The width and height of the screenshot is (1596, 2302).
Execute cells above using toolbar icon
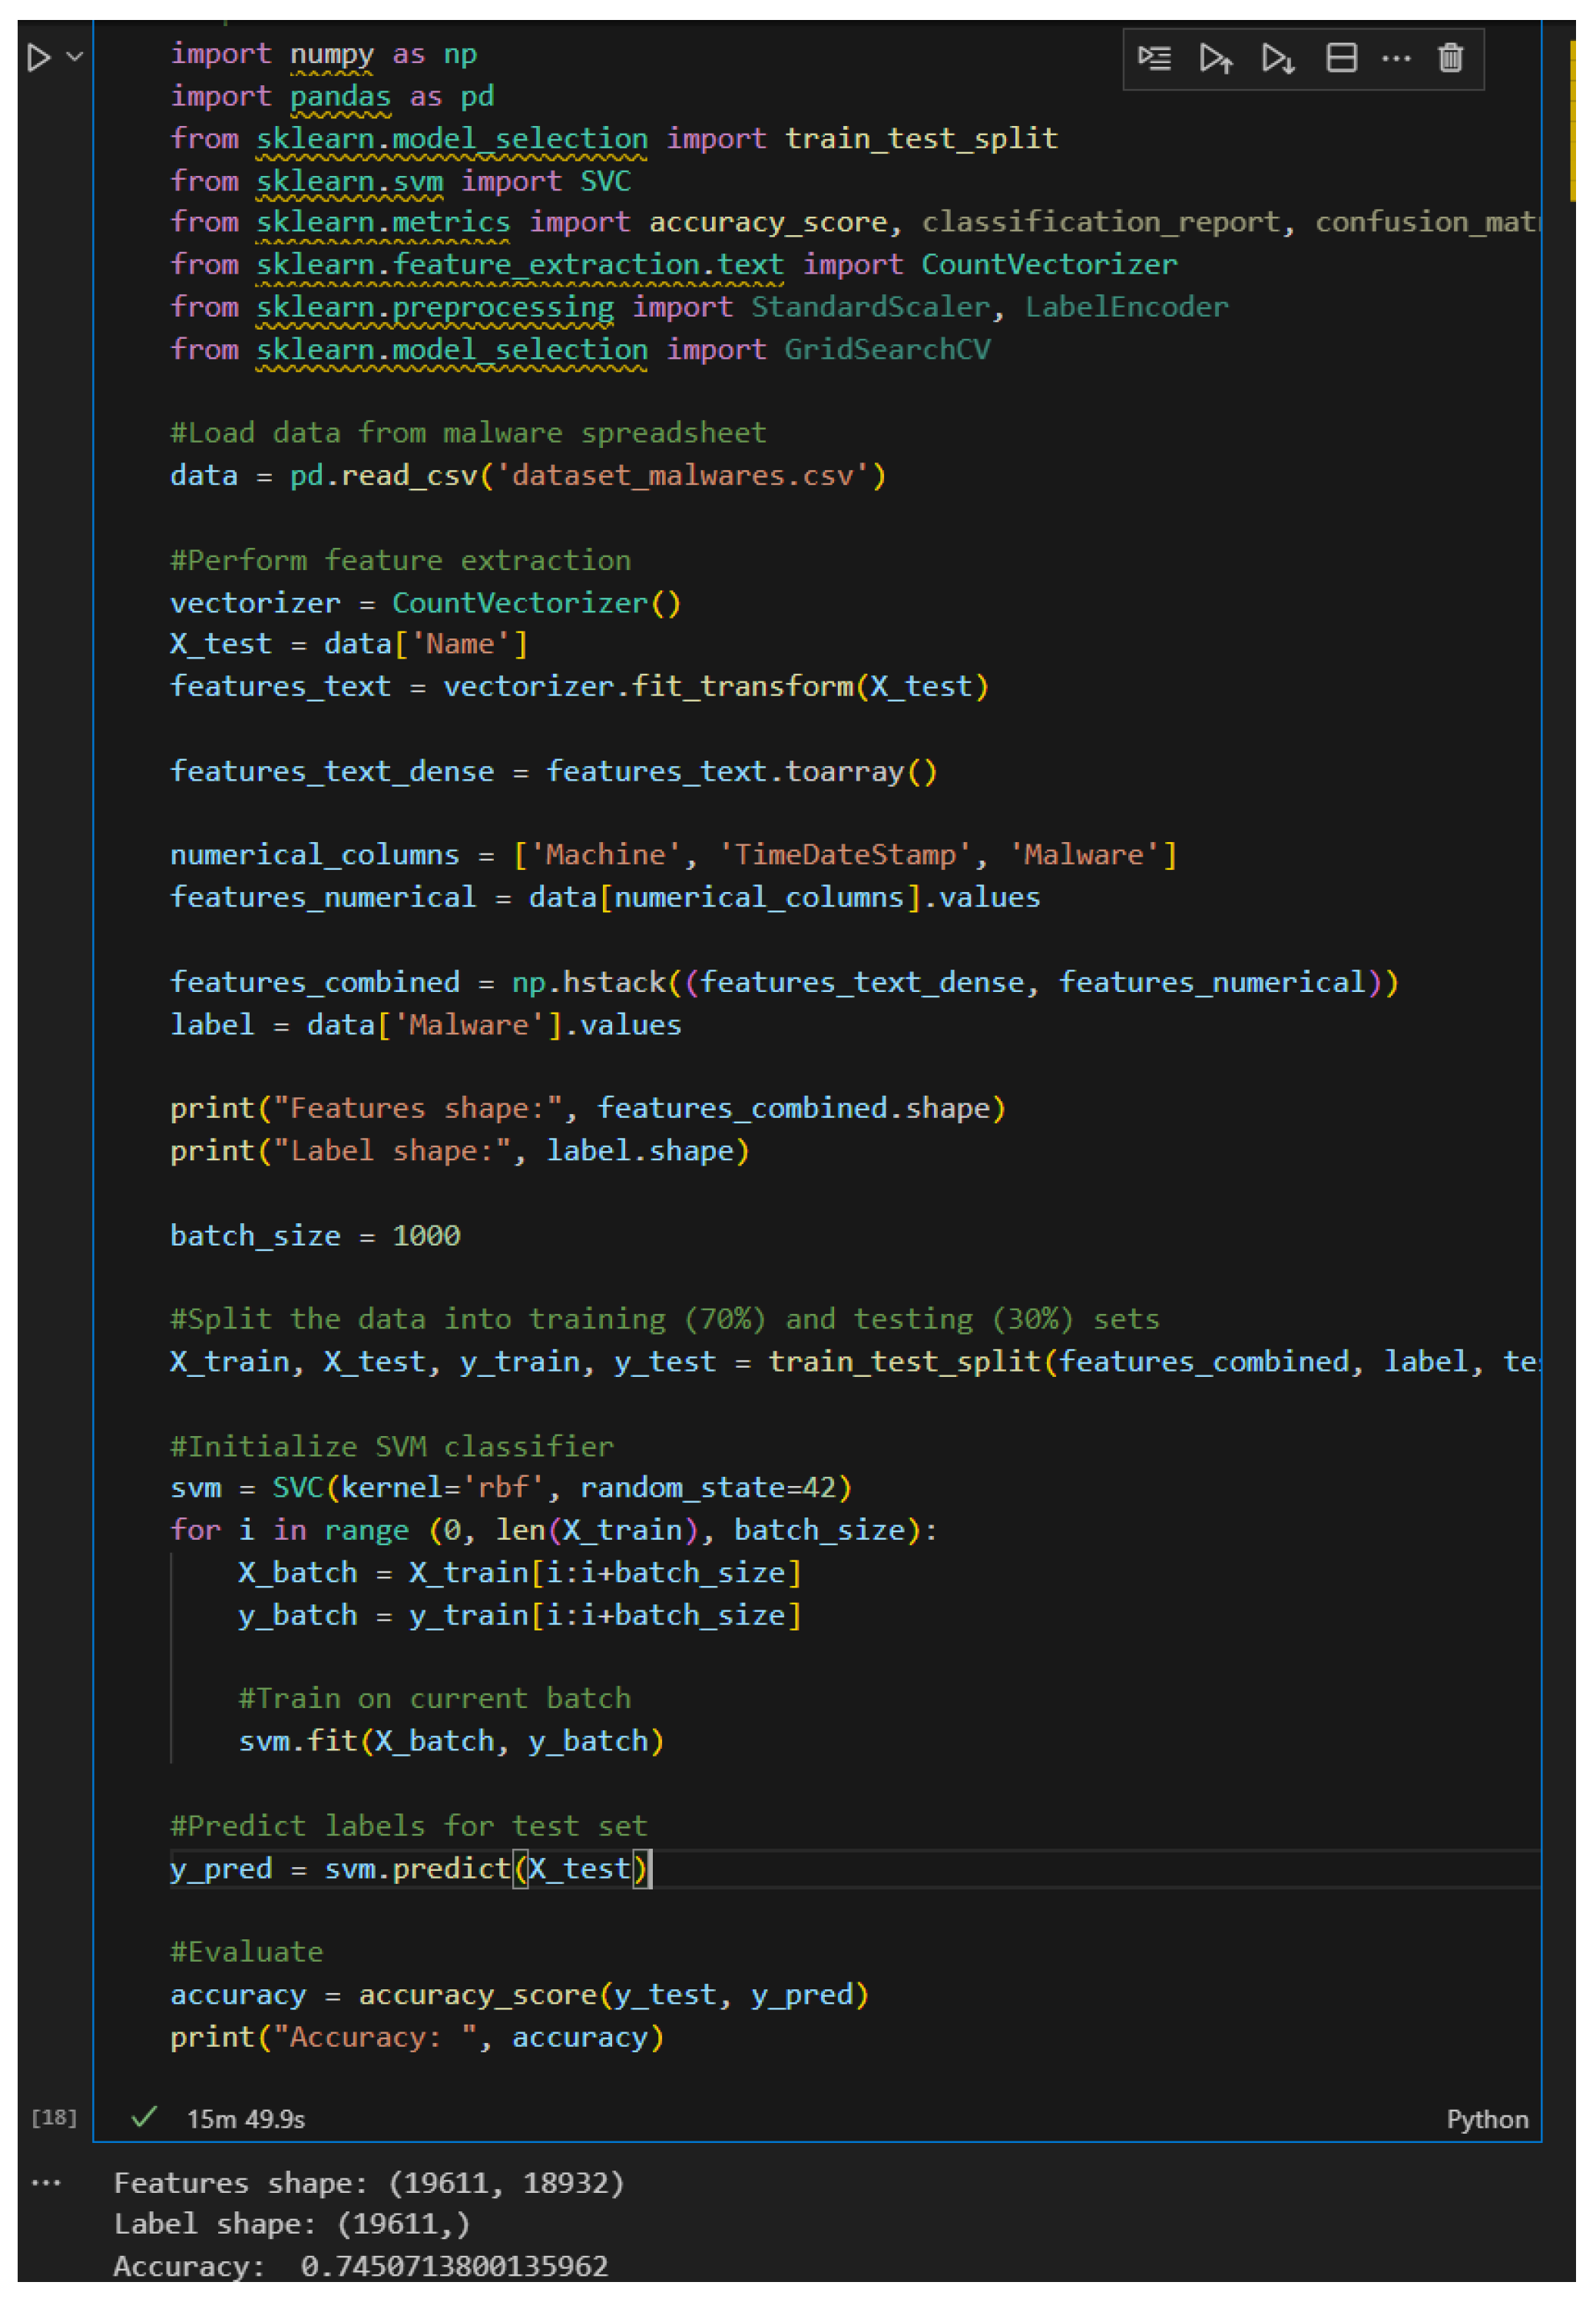pos(1215,58)
